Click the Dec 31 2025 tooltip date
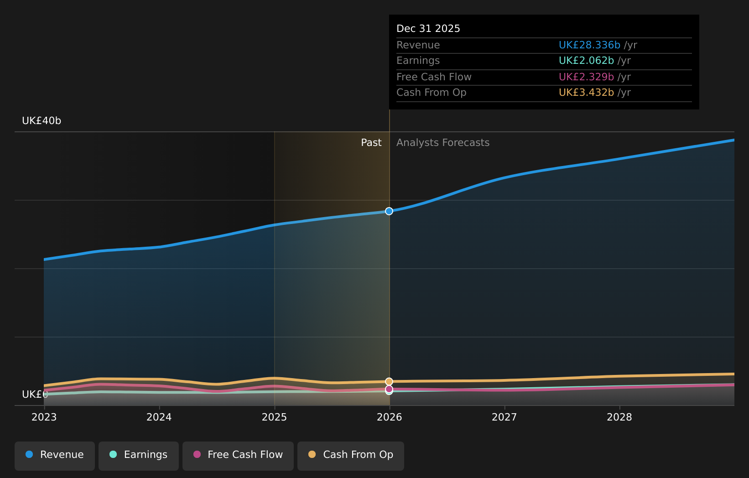 tap(428, 29)
